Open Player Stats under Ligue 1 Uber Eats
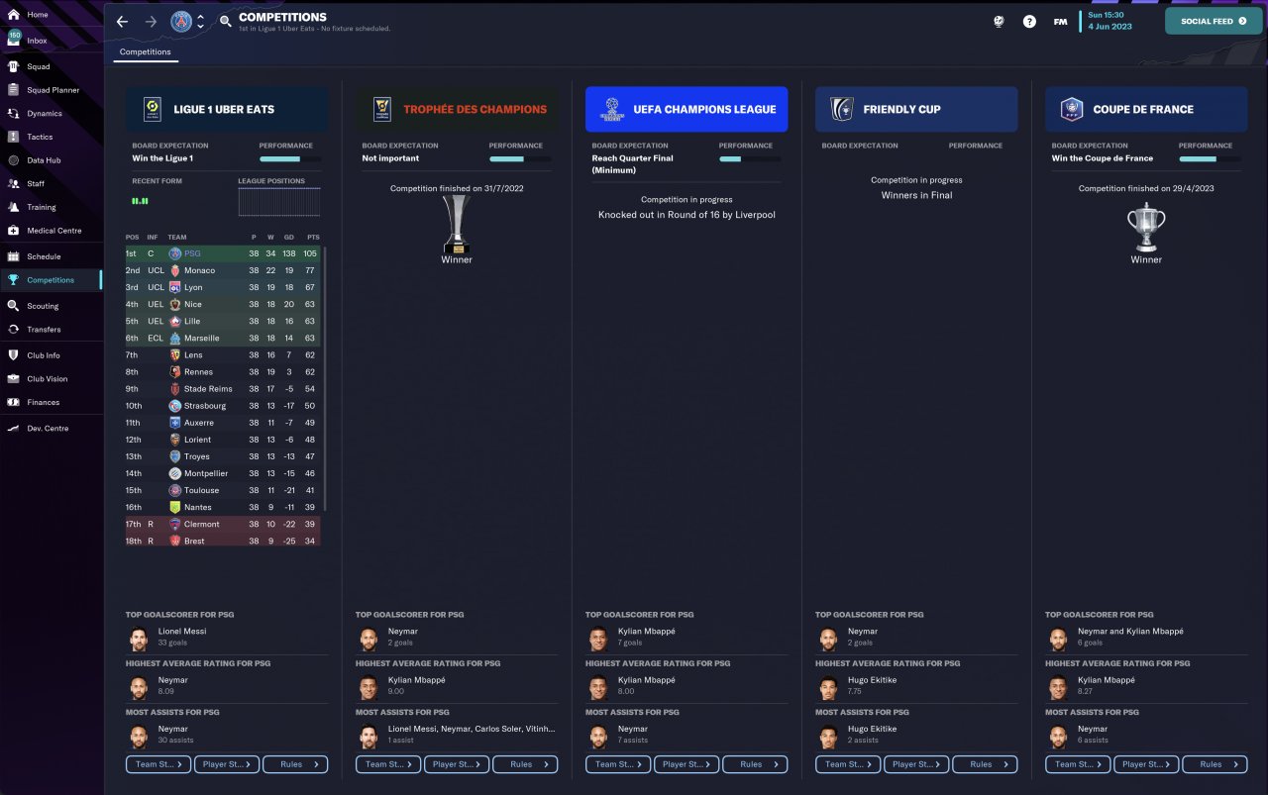This screenshot has width=1268, height=795. point(227,764)
